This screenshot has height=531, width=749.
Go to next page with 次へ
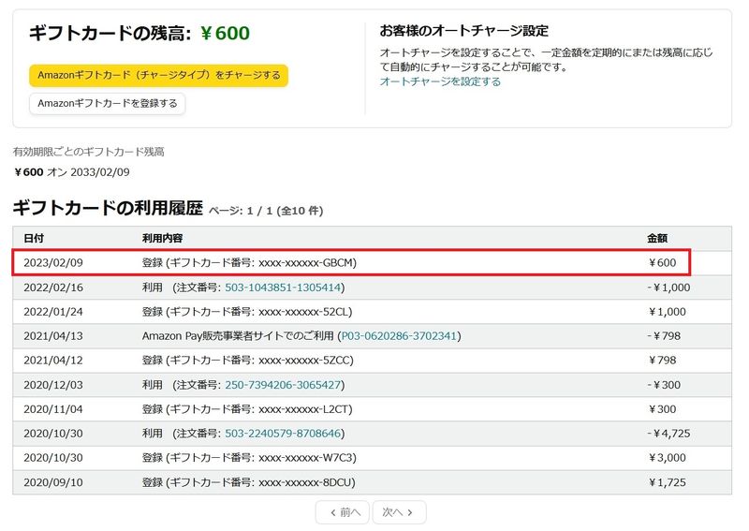tap(399, 512)
